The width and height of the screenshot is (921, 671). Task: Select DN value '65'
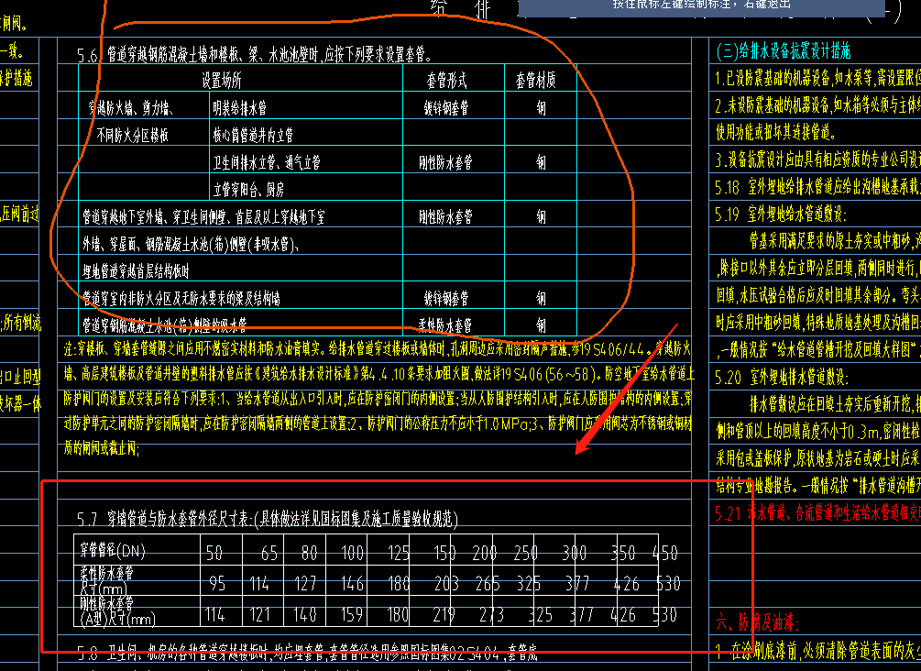point(269,553)
